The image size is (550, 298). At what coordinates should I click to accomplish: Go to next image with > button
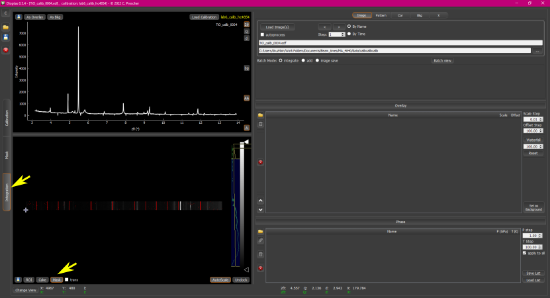point(338,27)
